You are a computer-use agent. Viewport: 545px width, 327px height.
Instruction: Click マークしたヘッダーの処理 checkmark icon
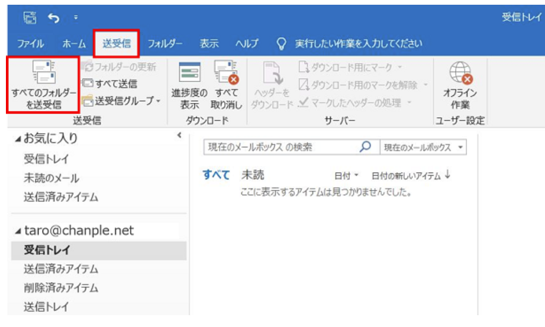(304, 102)
